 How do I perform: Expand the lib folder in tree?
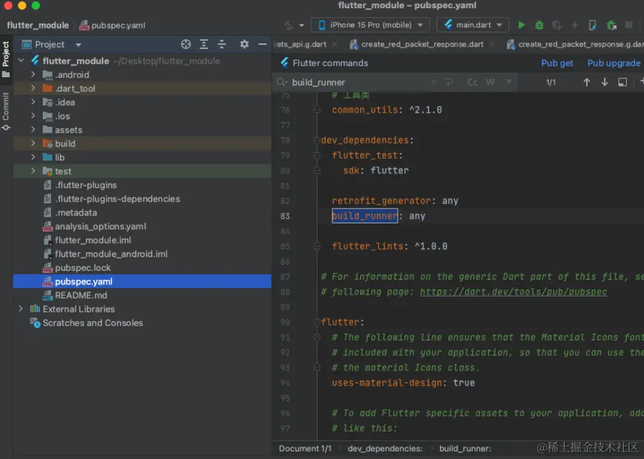point(33,157)
